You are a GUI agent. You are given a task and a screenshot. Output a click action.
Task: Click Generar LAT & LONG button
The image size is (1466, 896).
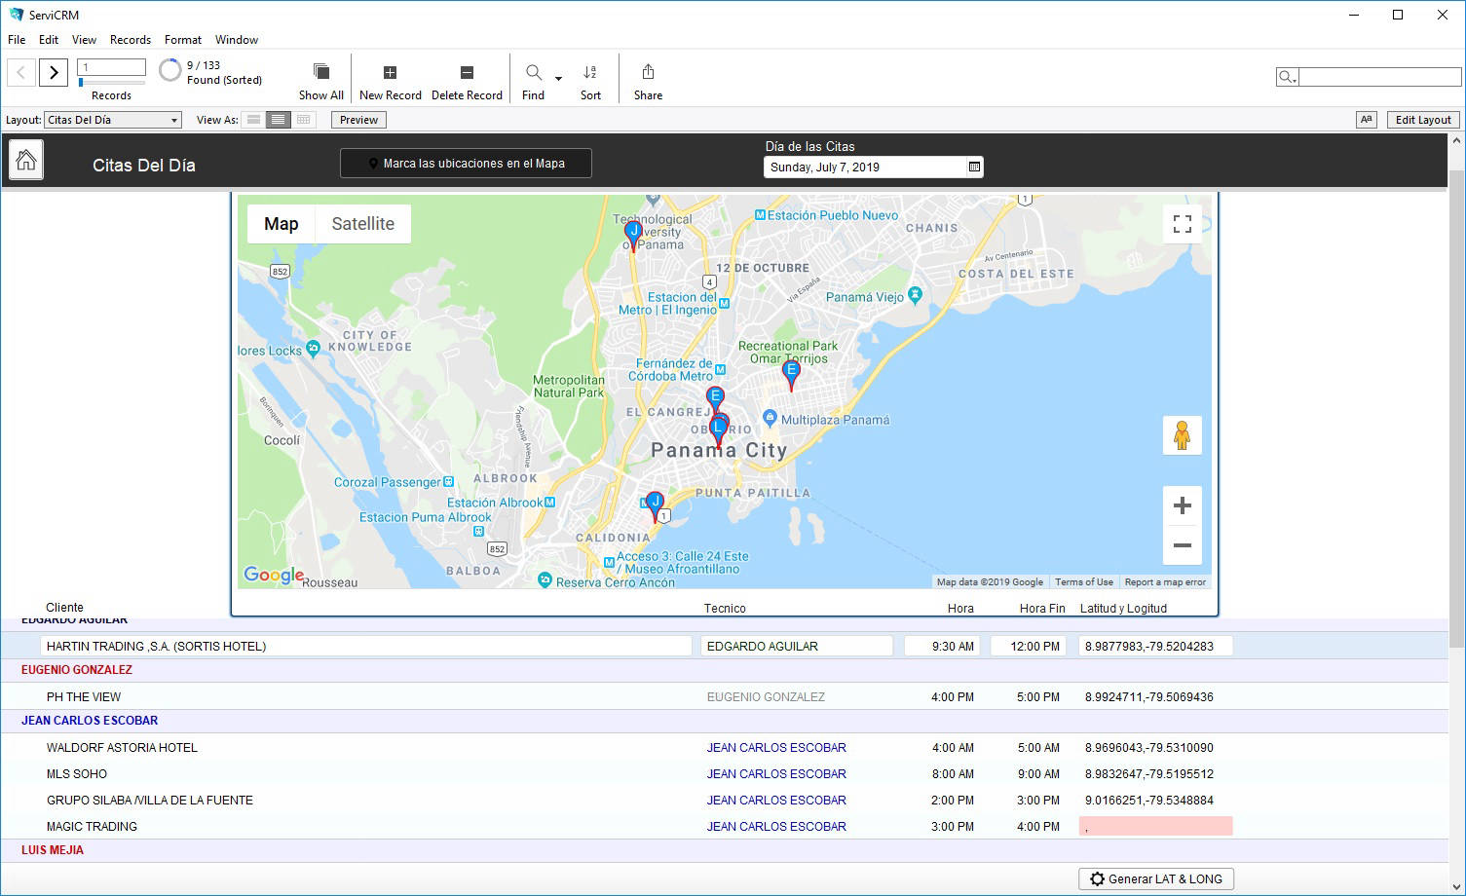tap(1156, 878)
